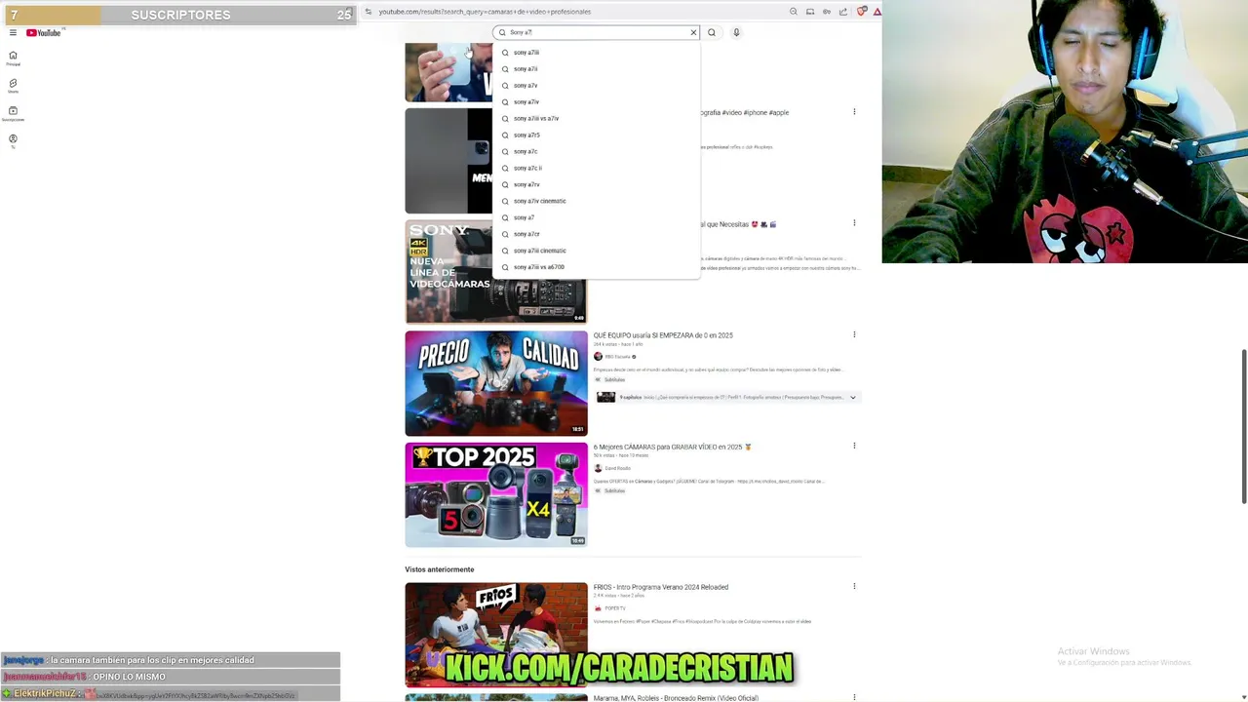1248x702 pixels.
Task: Click the magnifier search submit button
Action: [x=712, y=32]
